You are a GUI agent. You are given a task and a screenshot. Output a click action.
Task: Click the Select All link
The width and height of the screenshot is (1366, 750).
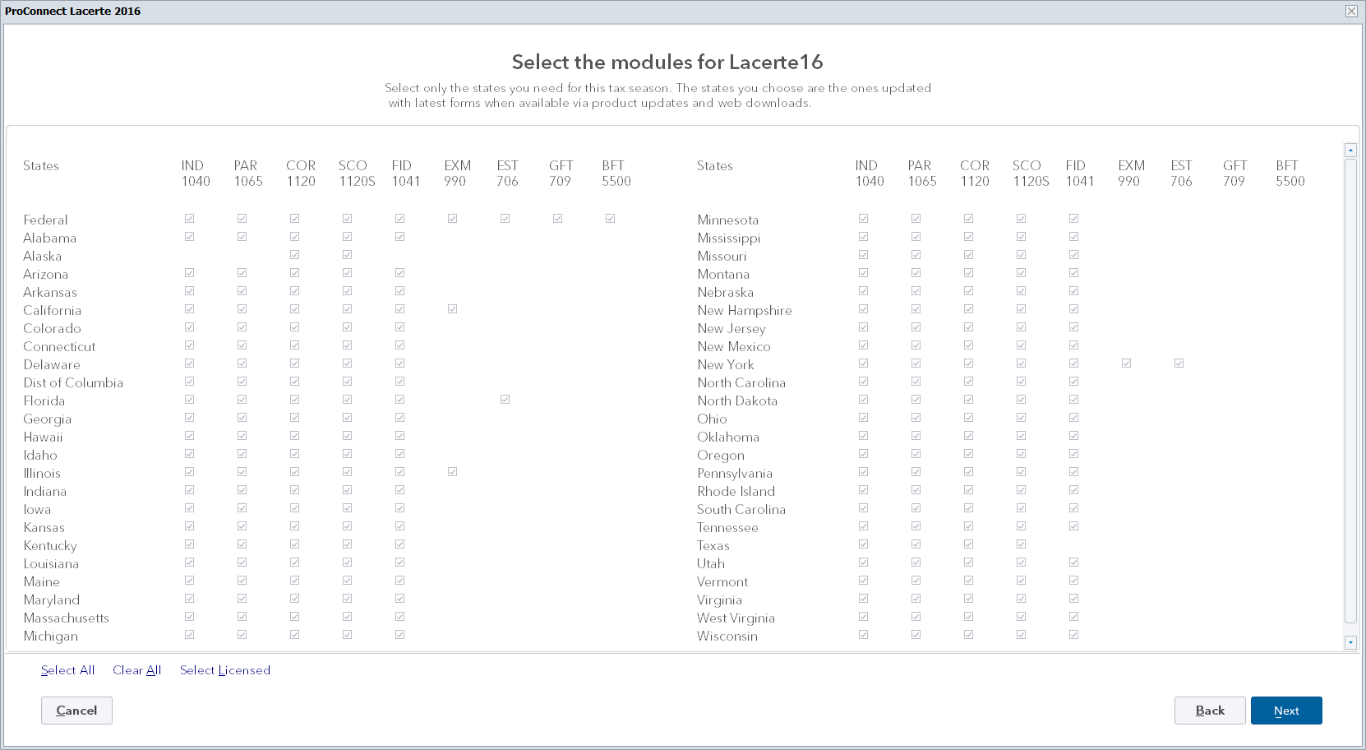coord(67,670)
